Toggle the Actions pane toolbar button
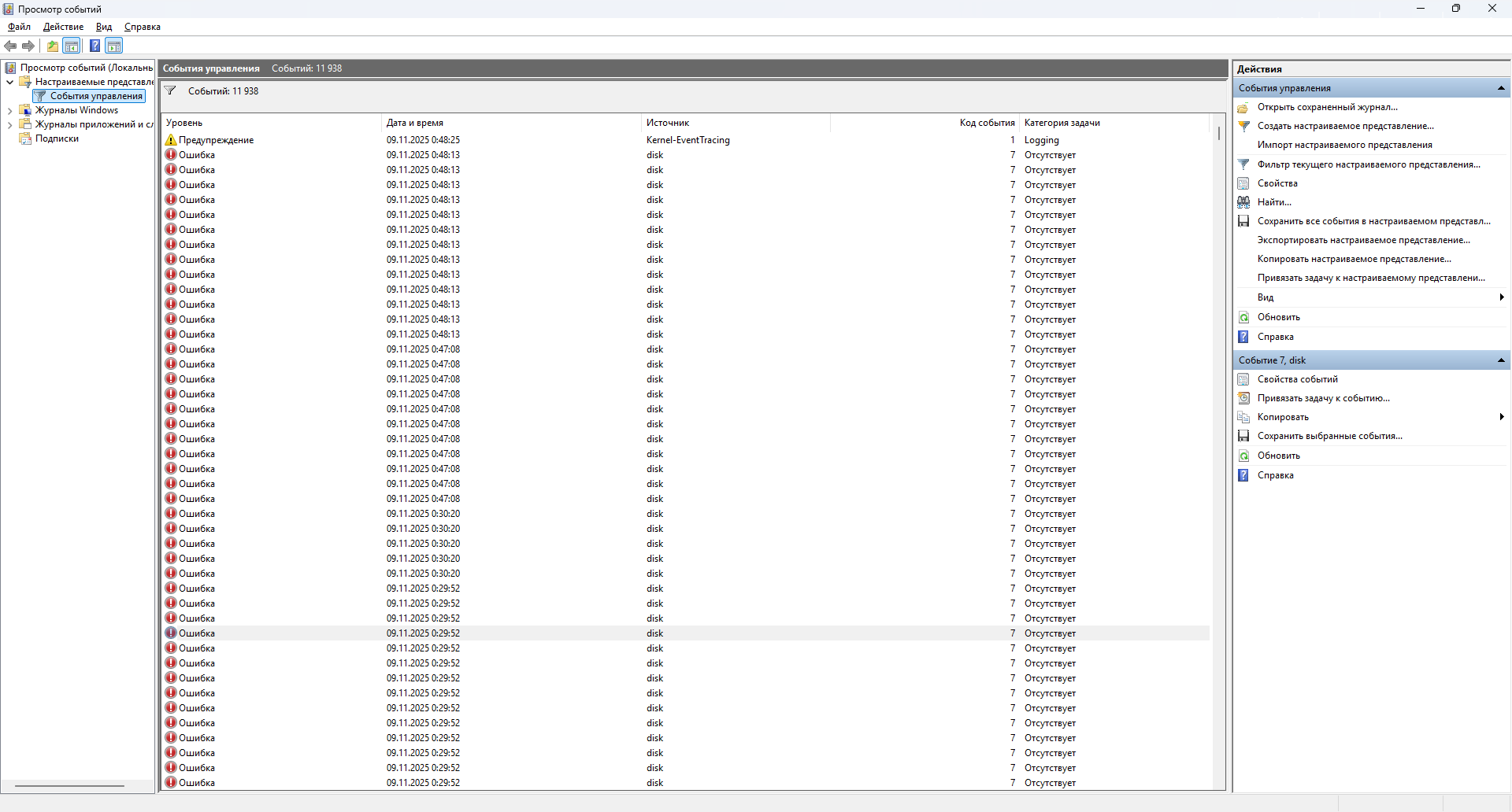The width and height of the screenshot is (1512, 812). [114, 46]
